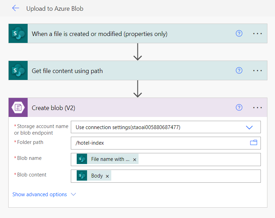Expand the Get file content using path step

coord(67,71)
